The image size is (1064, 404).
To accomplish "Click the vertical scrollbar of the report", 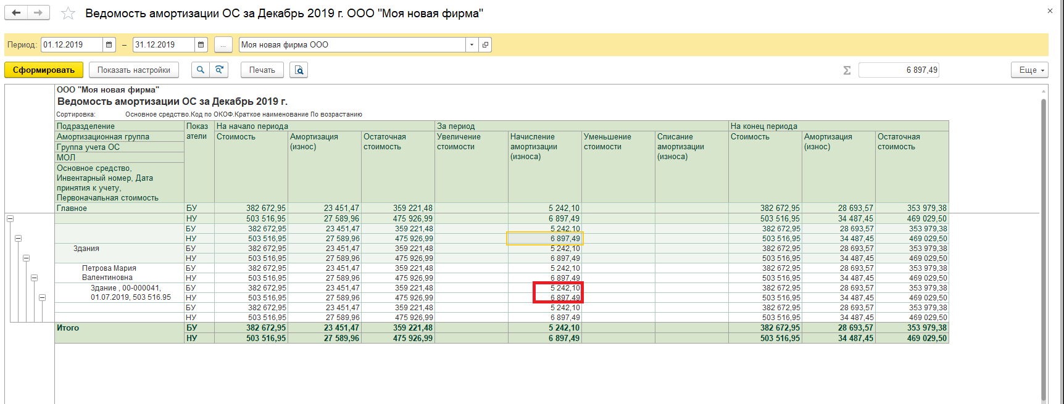I will pyautogui.click(x=1044, y=247).
